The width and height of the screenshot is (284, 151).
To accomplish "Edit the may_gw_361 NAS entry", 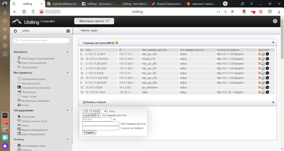I will click(263, 73).
